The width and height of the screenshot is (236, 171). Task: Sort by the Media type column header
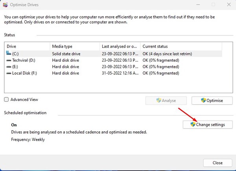75,46
